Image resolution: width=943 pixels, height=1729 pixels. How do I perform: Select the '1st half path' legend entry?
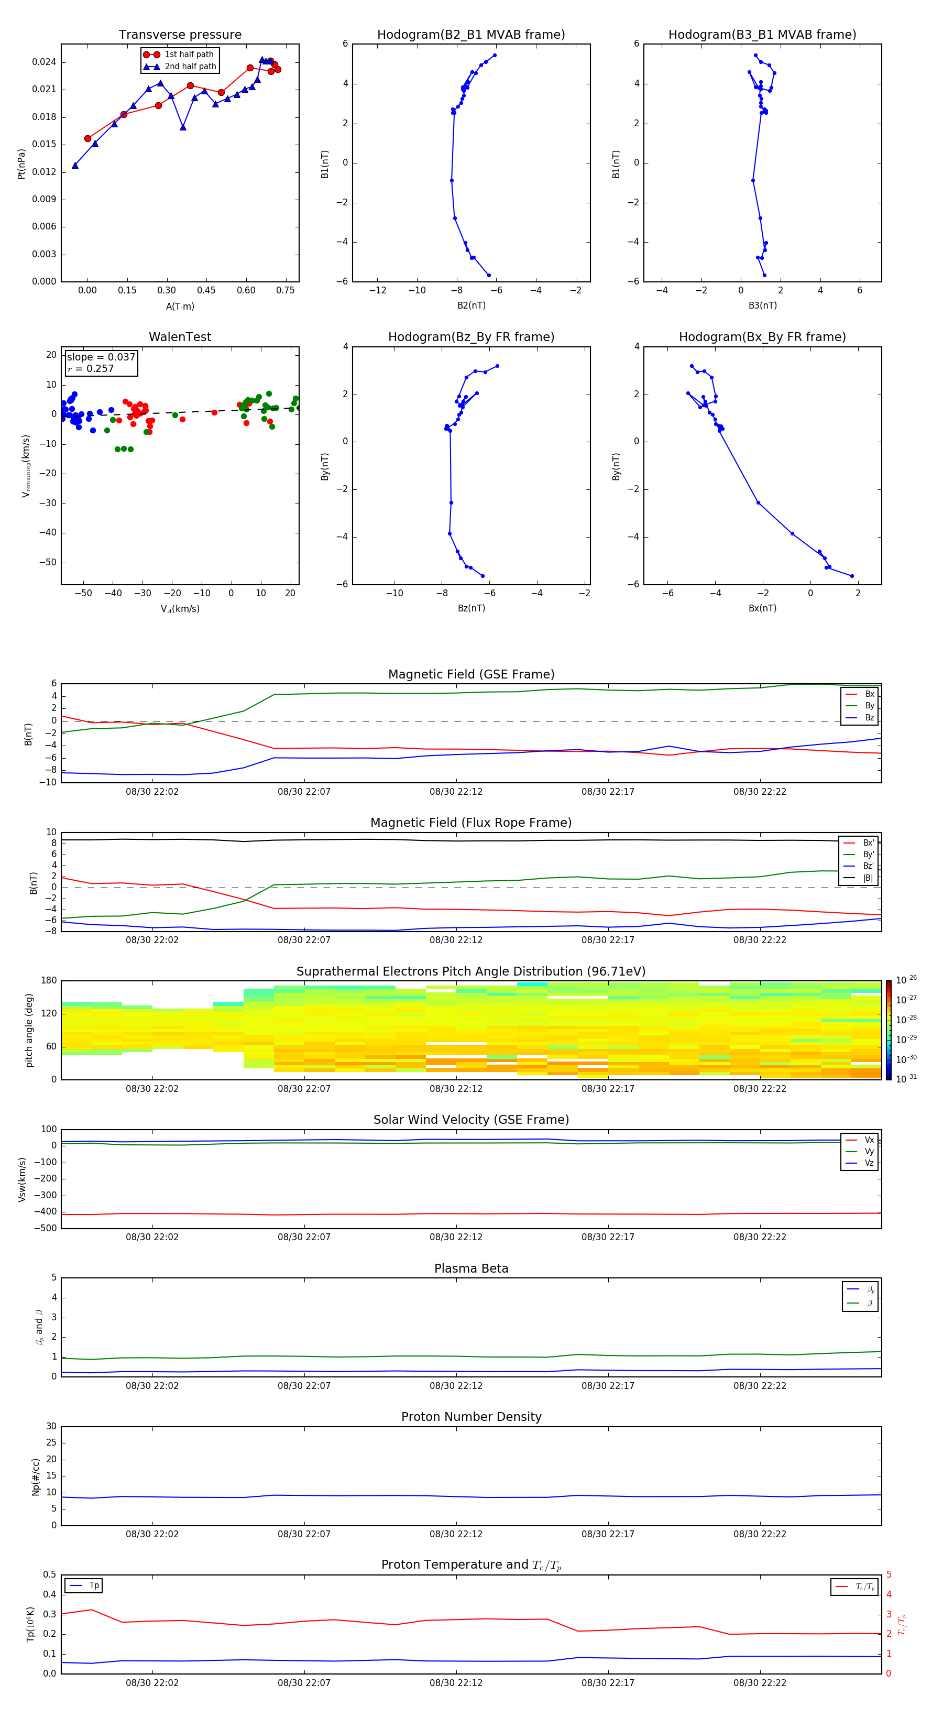(x=179, y=54)
